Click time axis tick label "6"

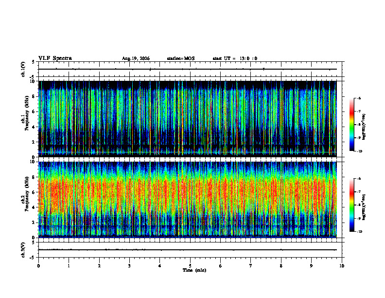[220, 266]
